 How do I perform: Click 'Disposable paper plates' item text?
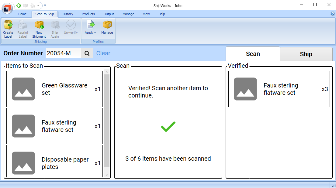[x=65, y=163]
